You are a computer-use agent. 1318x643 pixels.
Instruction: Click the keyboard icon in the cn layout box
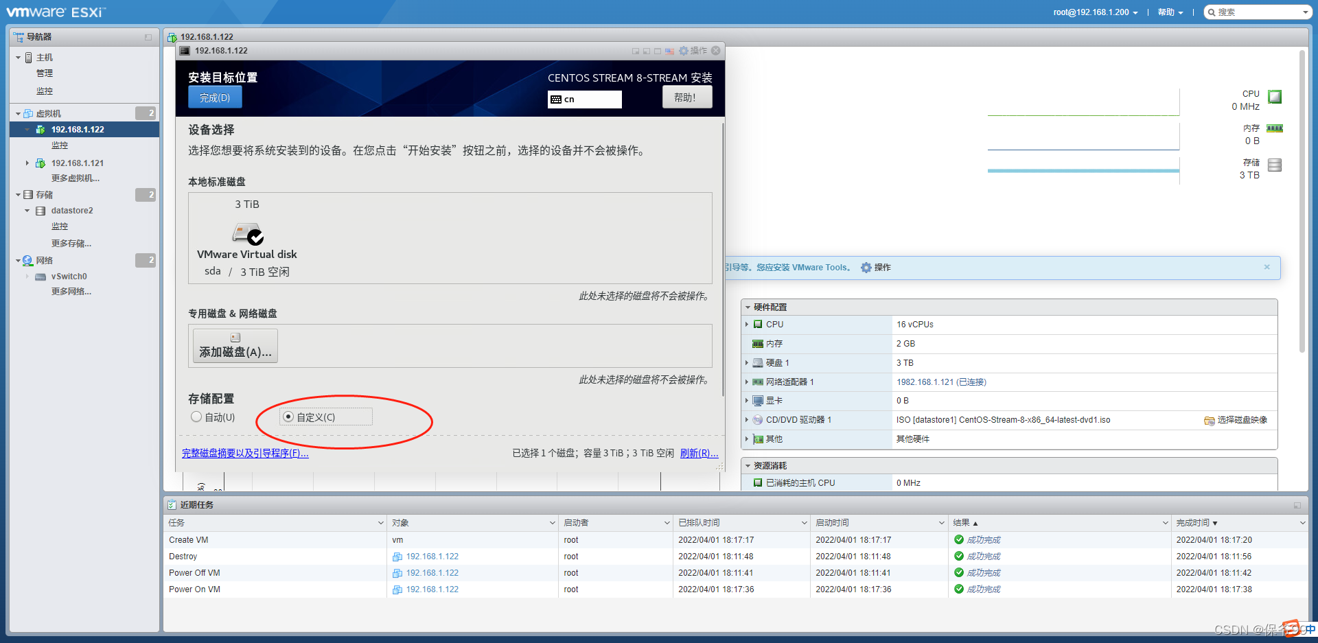click(556, 100)
